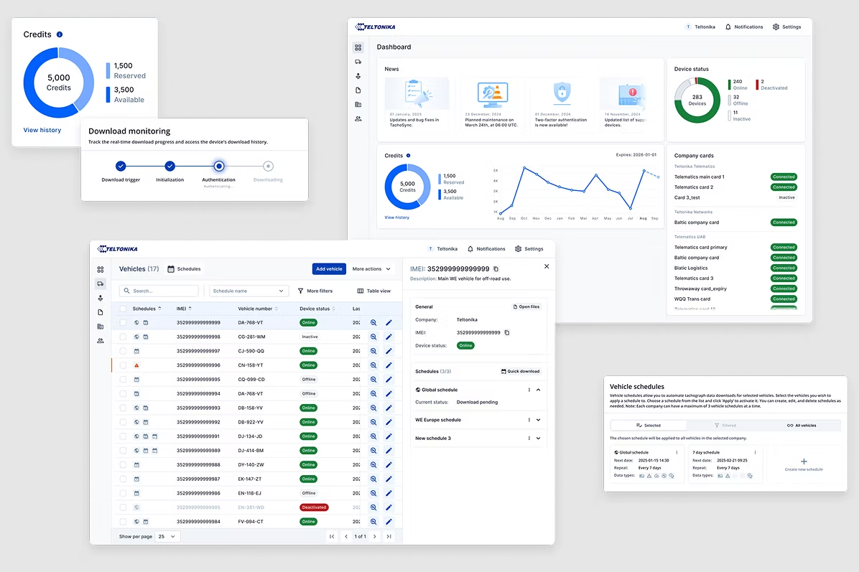Go to last page in vehicles pagination
The image size is (859, 572).
pyautogui.click(x=389, y=536)
